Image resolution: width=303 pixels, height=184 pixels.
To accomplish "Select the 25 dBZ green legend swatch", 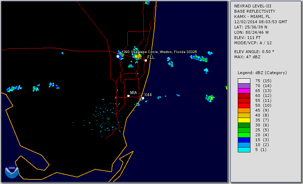I will pos(244,130).
